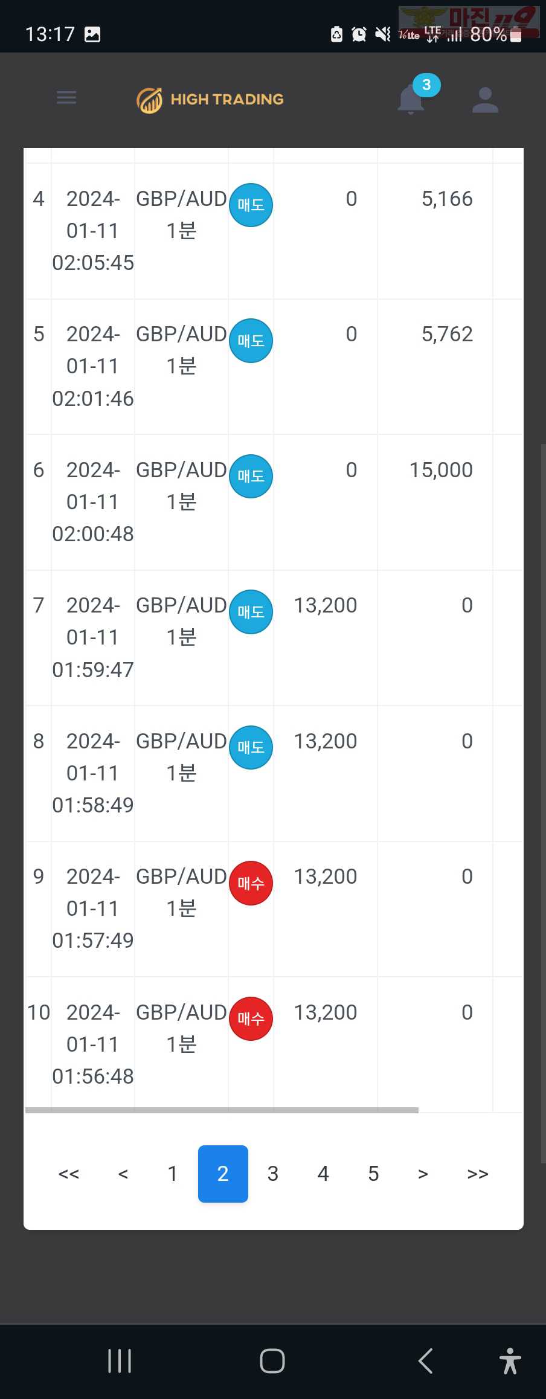
Task: Tap the accessibility figure icon
Action: [510, 1360]
